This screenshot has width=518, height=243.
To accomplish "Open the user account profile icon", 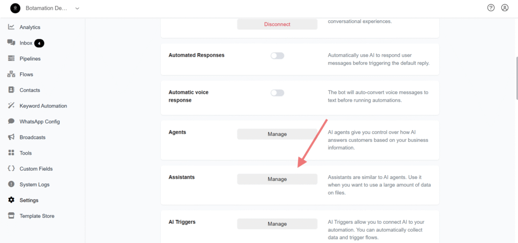I will (x=504, y=8).
